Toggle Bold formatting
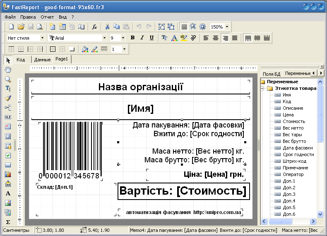The width and height of the screenshot is (327, 236). [x=132, y=38]
